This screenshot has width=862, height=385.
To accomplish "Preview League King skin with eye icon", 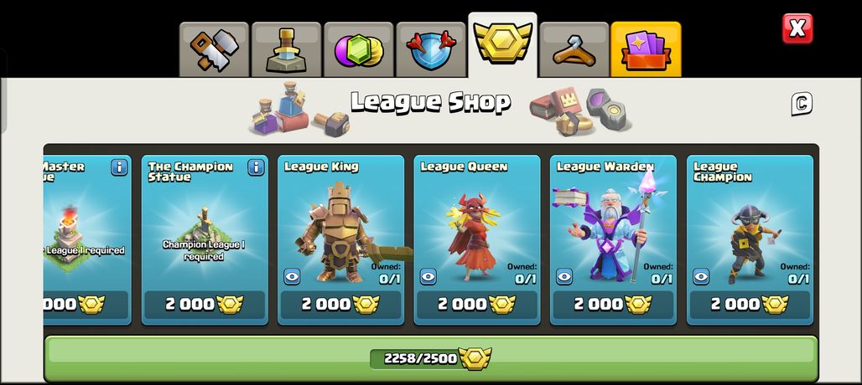I will [292, 276].
